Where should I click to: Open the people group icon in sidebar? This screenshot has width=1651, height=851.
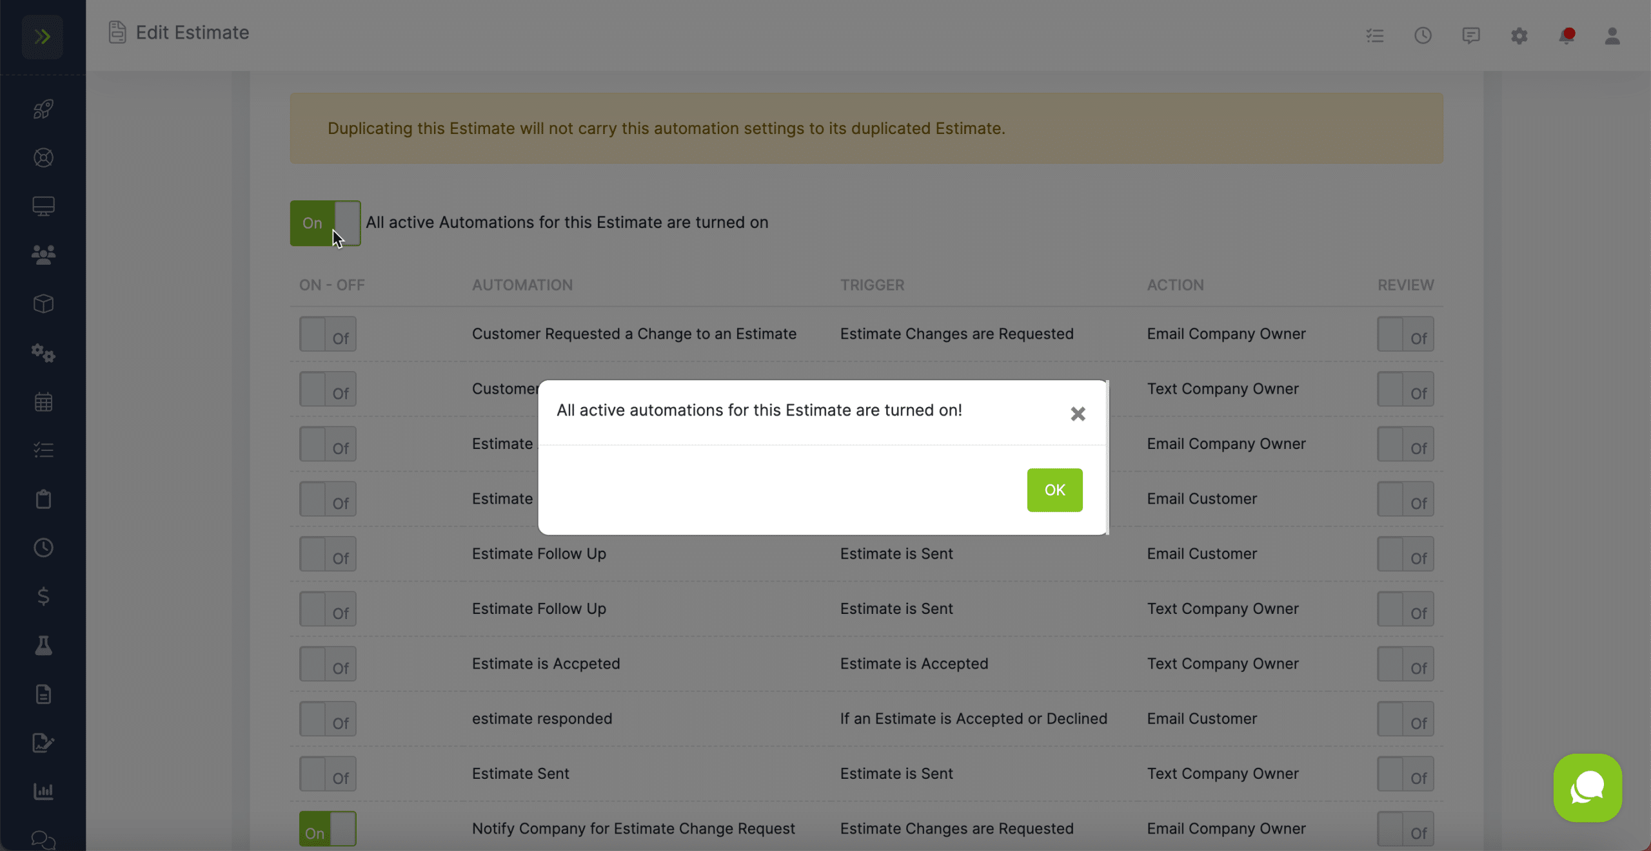pyautogui.click(x=43, y=255)
